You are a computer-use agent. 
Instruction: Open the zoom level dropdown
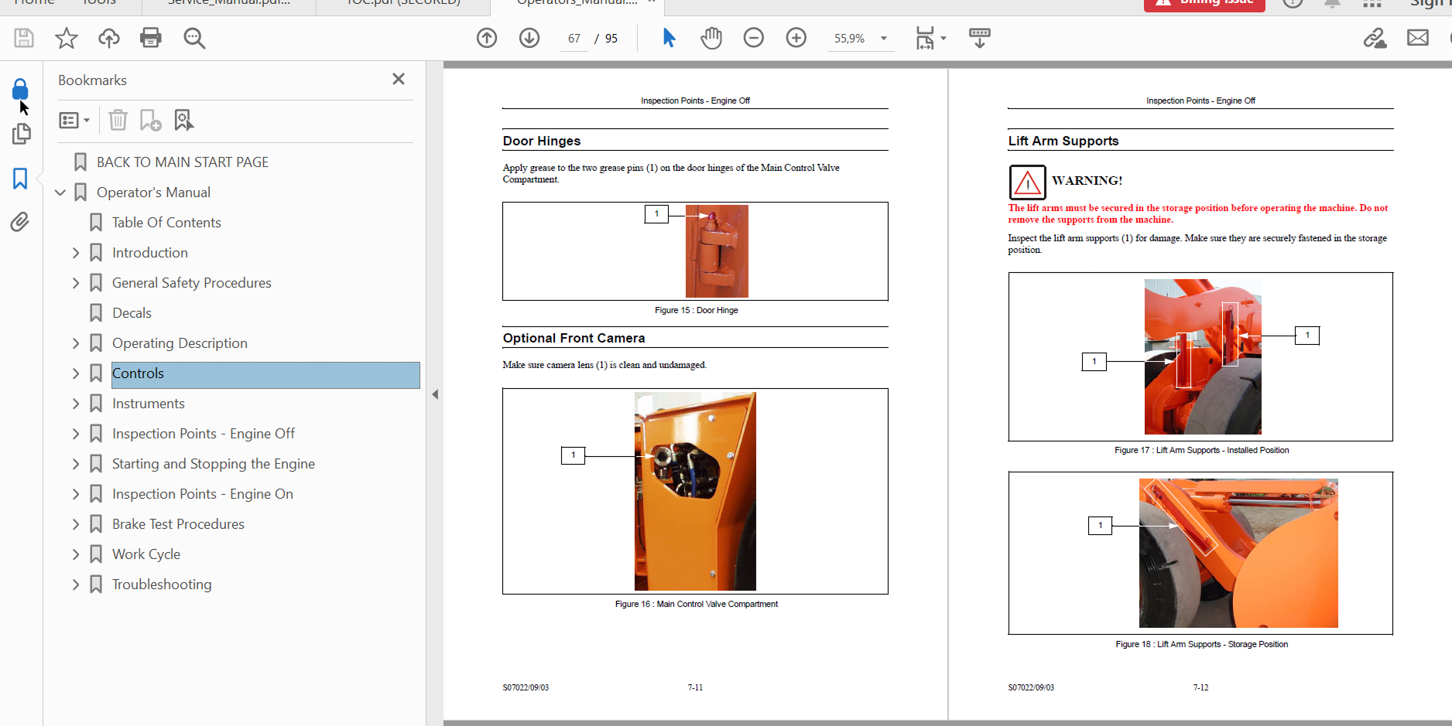883,38
